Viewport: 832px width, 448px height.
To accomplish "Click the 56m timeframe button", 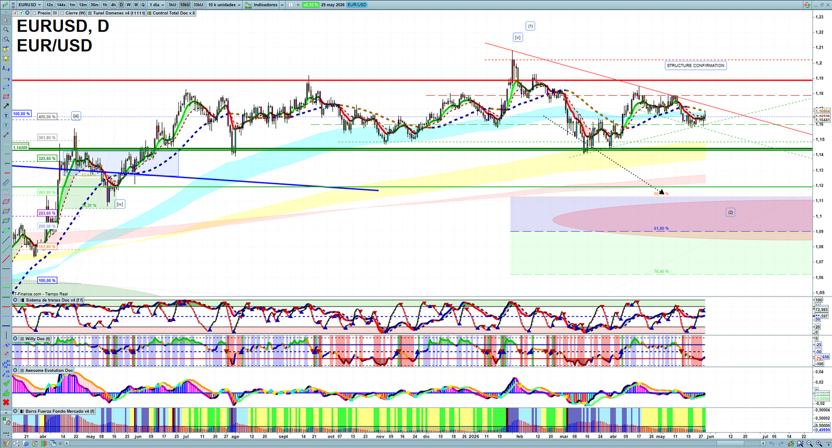I will coord(94,5).
